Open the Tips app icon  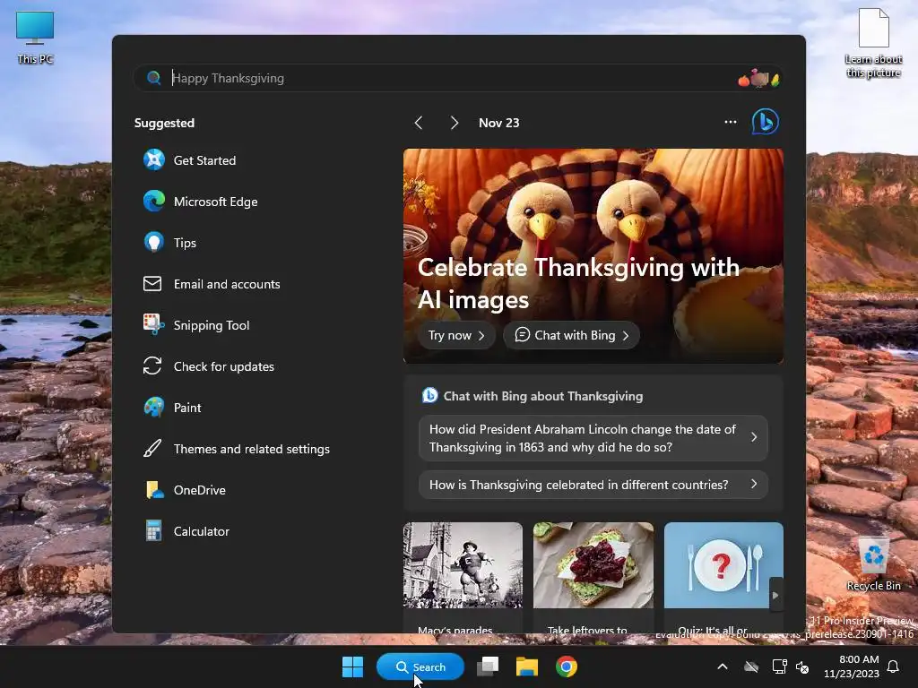coord(154,242)
